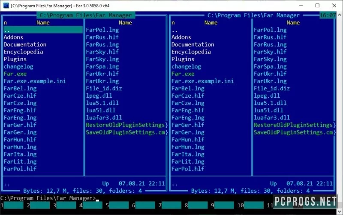The width and height of the screenshot is (343, 215).
Task: Select the Plugins folder in the left panel
Action: tap(15, 59)
